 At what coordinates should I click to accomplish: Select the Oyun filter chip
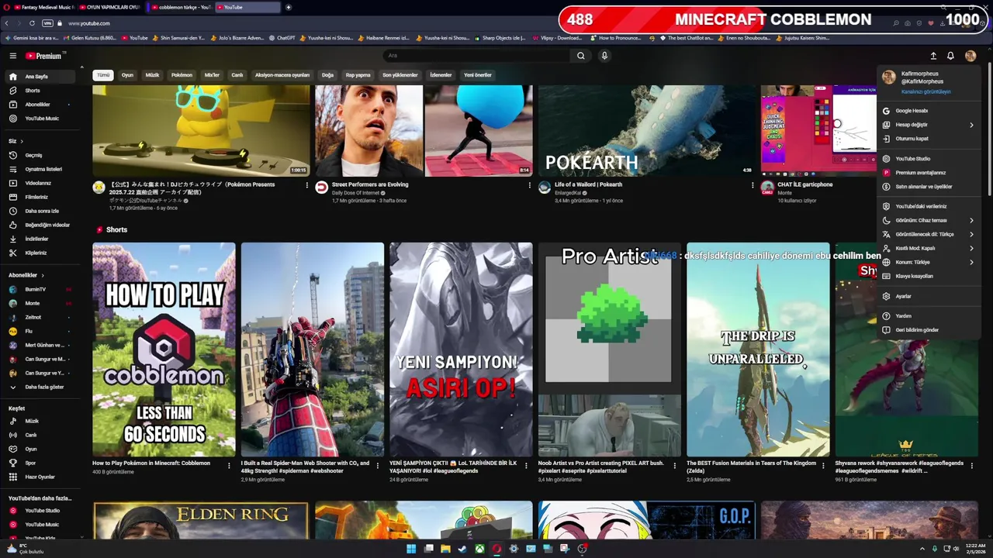click(127, 75)
